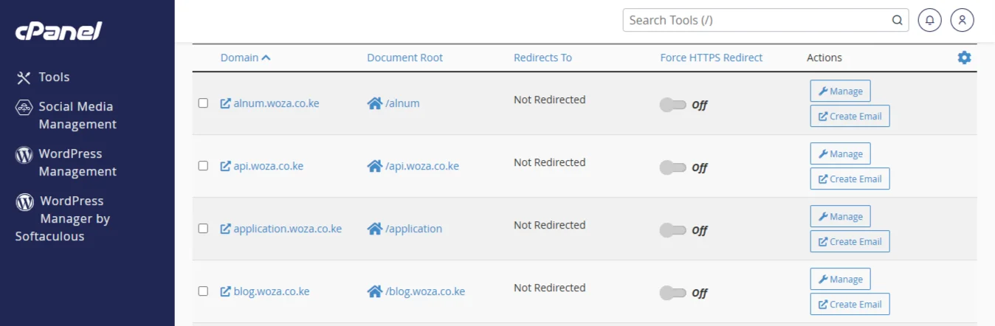This screenshot has height=326, width=995.
Task: Open api.woza.co.ke domain link
Action: [x=268, y=166]
